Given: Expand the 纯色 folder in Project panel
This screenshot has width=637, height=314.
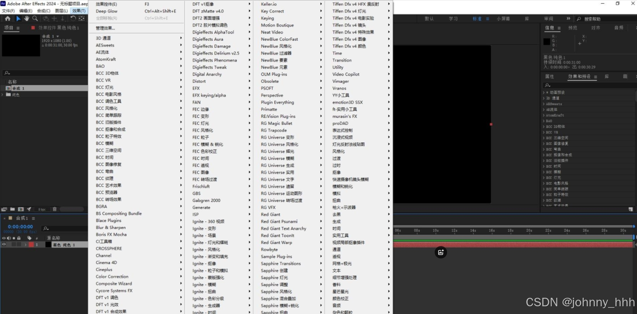Looking at the screenshot, I should (x=3, y=95).
